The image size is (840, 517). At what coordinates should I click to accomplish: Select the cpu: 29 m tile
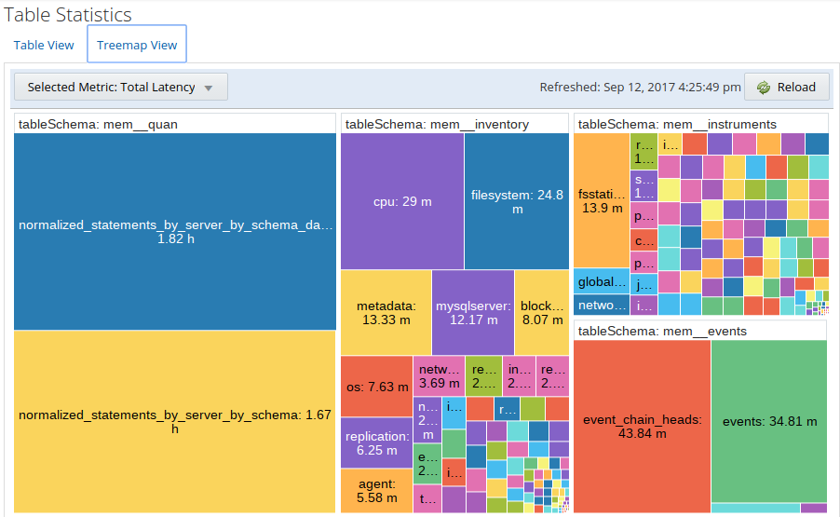(x=402, y=201)
